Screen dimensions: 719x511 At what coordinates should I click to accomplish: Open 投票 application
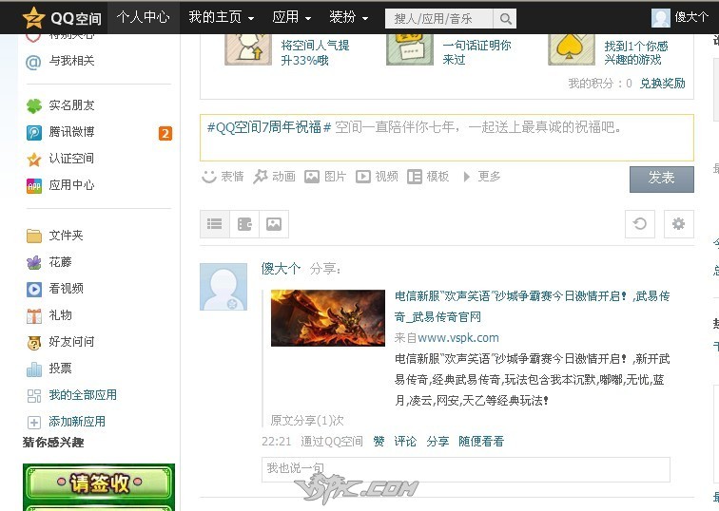point(60,369)
